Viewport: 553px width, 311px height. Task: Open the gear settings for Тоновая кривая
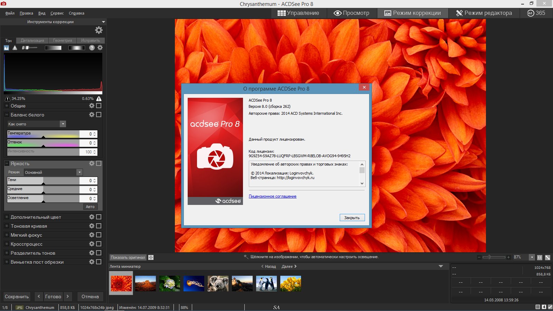pyautogui.click(x=92, y=226)
